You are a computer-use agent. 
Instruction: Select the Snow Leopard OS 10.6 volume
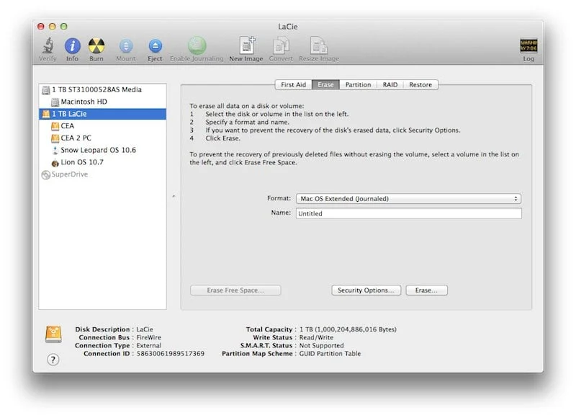[102, 151]
